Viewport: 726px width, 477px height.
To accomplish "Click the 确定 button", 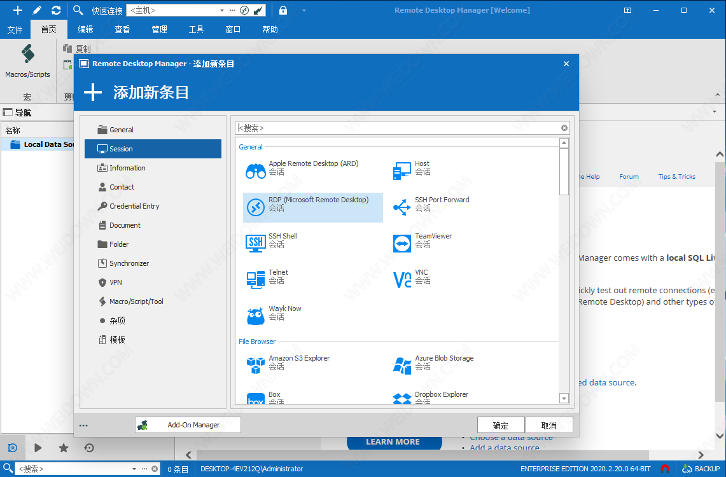I will (500, 425).
